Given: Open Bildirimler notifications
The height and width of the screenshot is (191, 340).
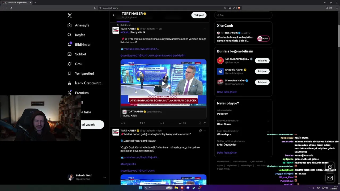Looking at the screenshot, I should pyautogui.click(x=79, y=45).
